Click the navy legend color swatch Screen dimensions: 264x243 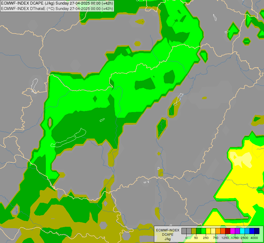tap(257, 231)
